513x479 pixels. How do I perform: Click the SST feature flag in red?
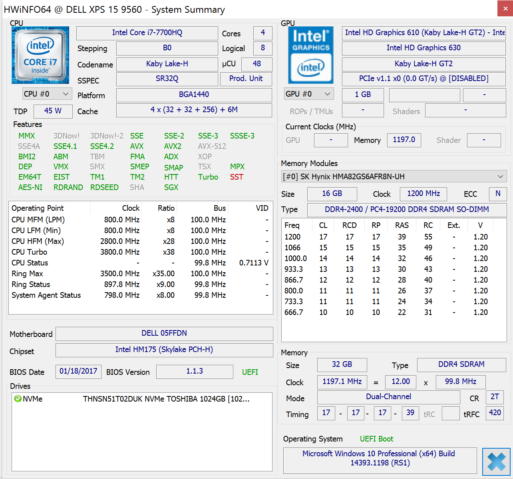237,177
